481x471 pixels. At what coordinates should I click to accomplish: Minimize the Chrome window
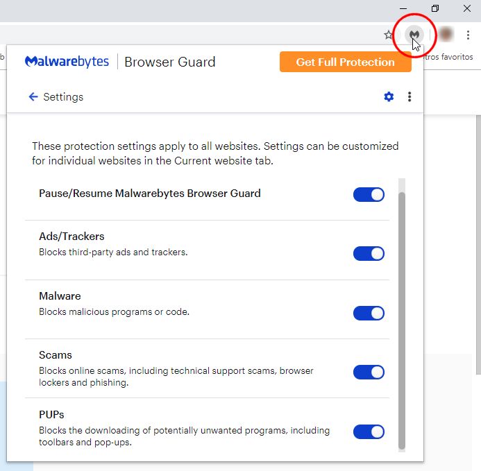(403, 8)
